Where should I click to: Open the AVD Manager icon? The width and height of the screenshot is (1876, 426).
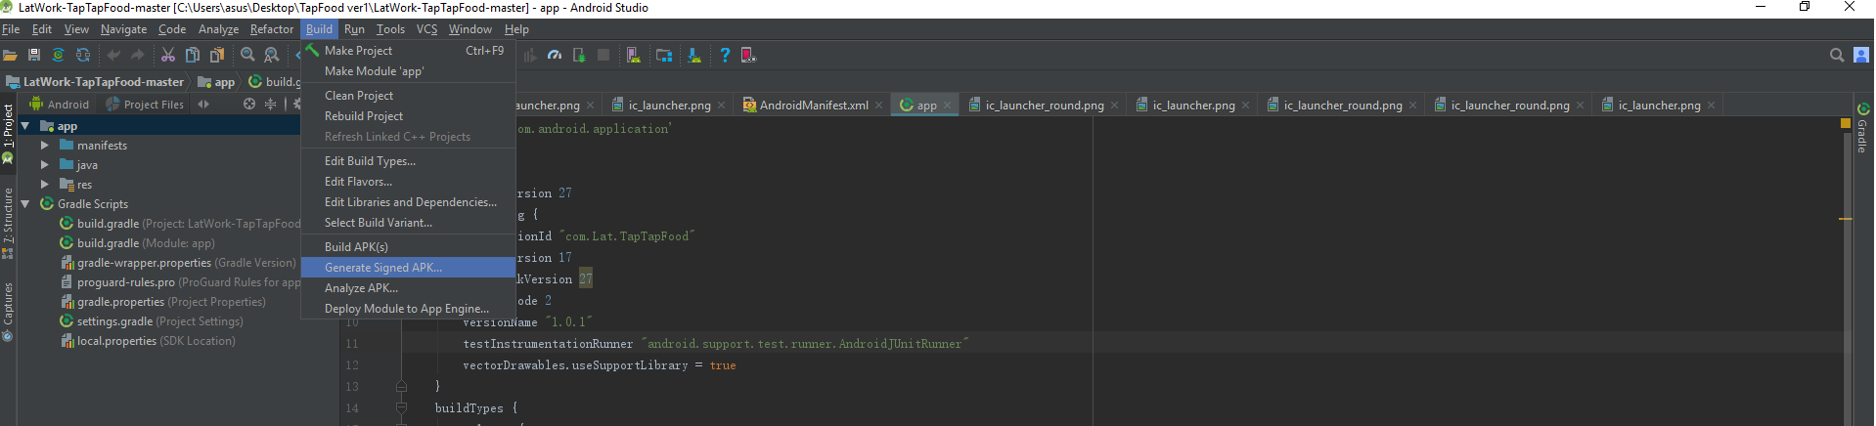[634, 56]
